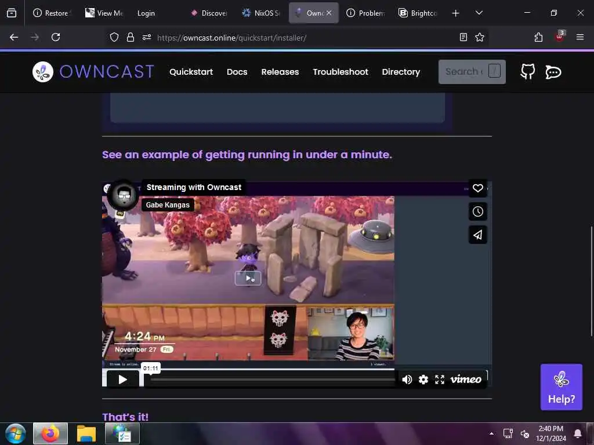This screenshot has height=445, width=594.
Task: Open Vimeo player settings gear
Action: (423, 380)
